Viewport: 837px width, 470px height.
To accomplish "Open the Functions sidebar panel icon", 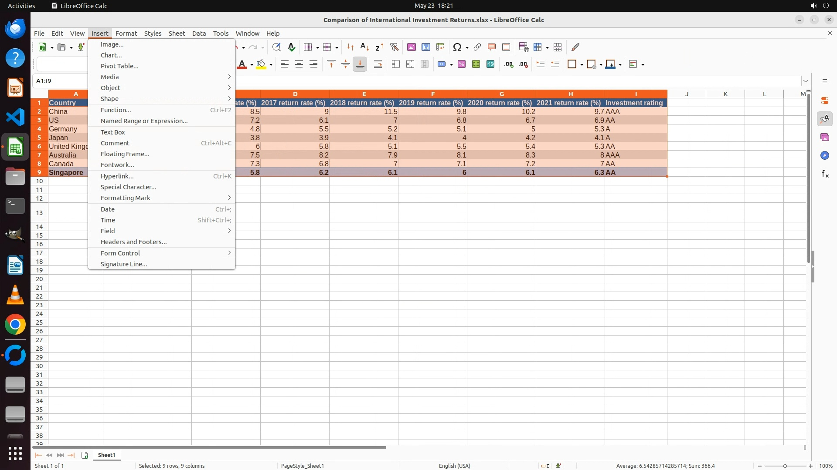I will [825, 174].
